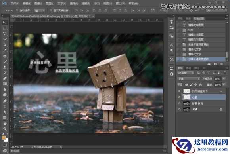Hide the 的雨倾盆而下 layer
This screenshot has height=154, width=230.
[x=179, y=91]
